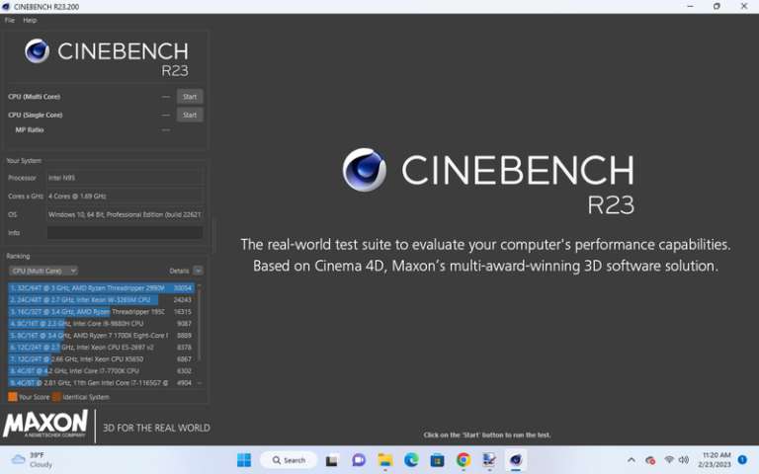This screenshot has width=759, height=474.
Task: Open Microsoft Edge from the taskbar
Action: click(411, 460)
